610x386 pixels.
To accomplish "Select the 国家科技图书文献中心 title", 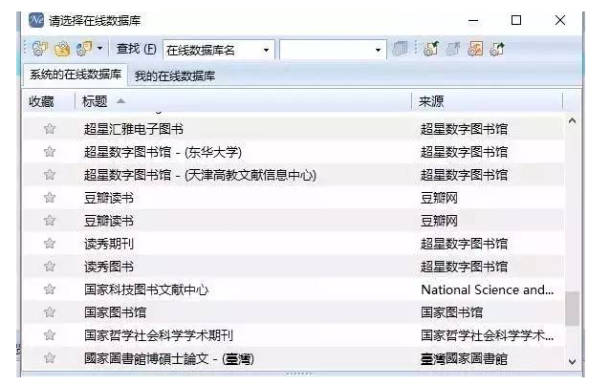I will click(146, 290).
